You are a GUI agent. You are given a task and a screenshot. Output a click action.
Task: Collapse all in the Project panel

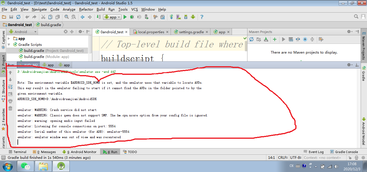[72, 32]
